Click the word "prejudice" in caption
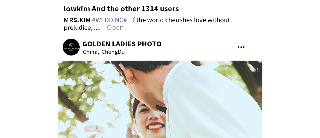 click(x=78, y=27)
